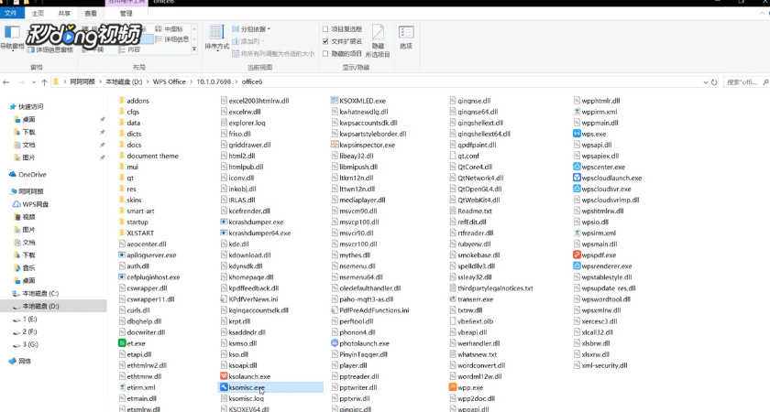Viewport: 770px width, 412px height.
Task: Switch to the Home (主页) tab
Action: click(38, 13)
